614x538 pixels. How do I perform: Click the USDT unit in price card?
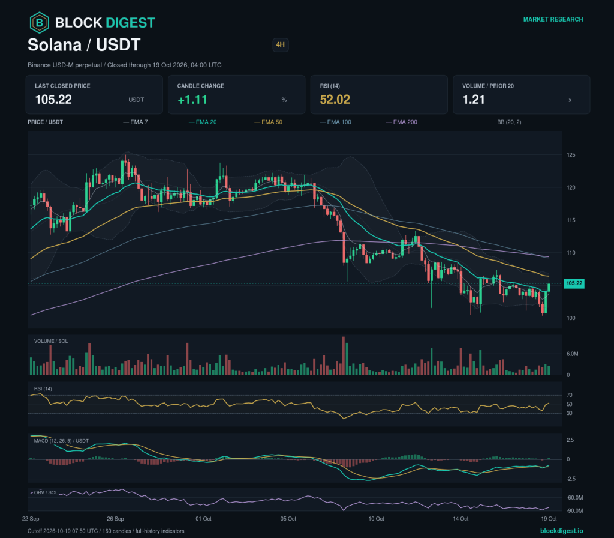coord(136,100)
